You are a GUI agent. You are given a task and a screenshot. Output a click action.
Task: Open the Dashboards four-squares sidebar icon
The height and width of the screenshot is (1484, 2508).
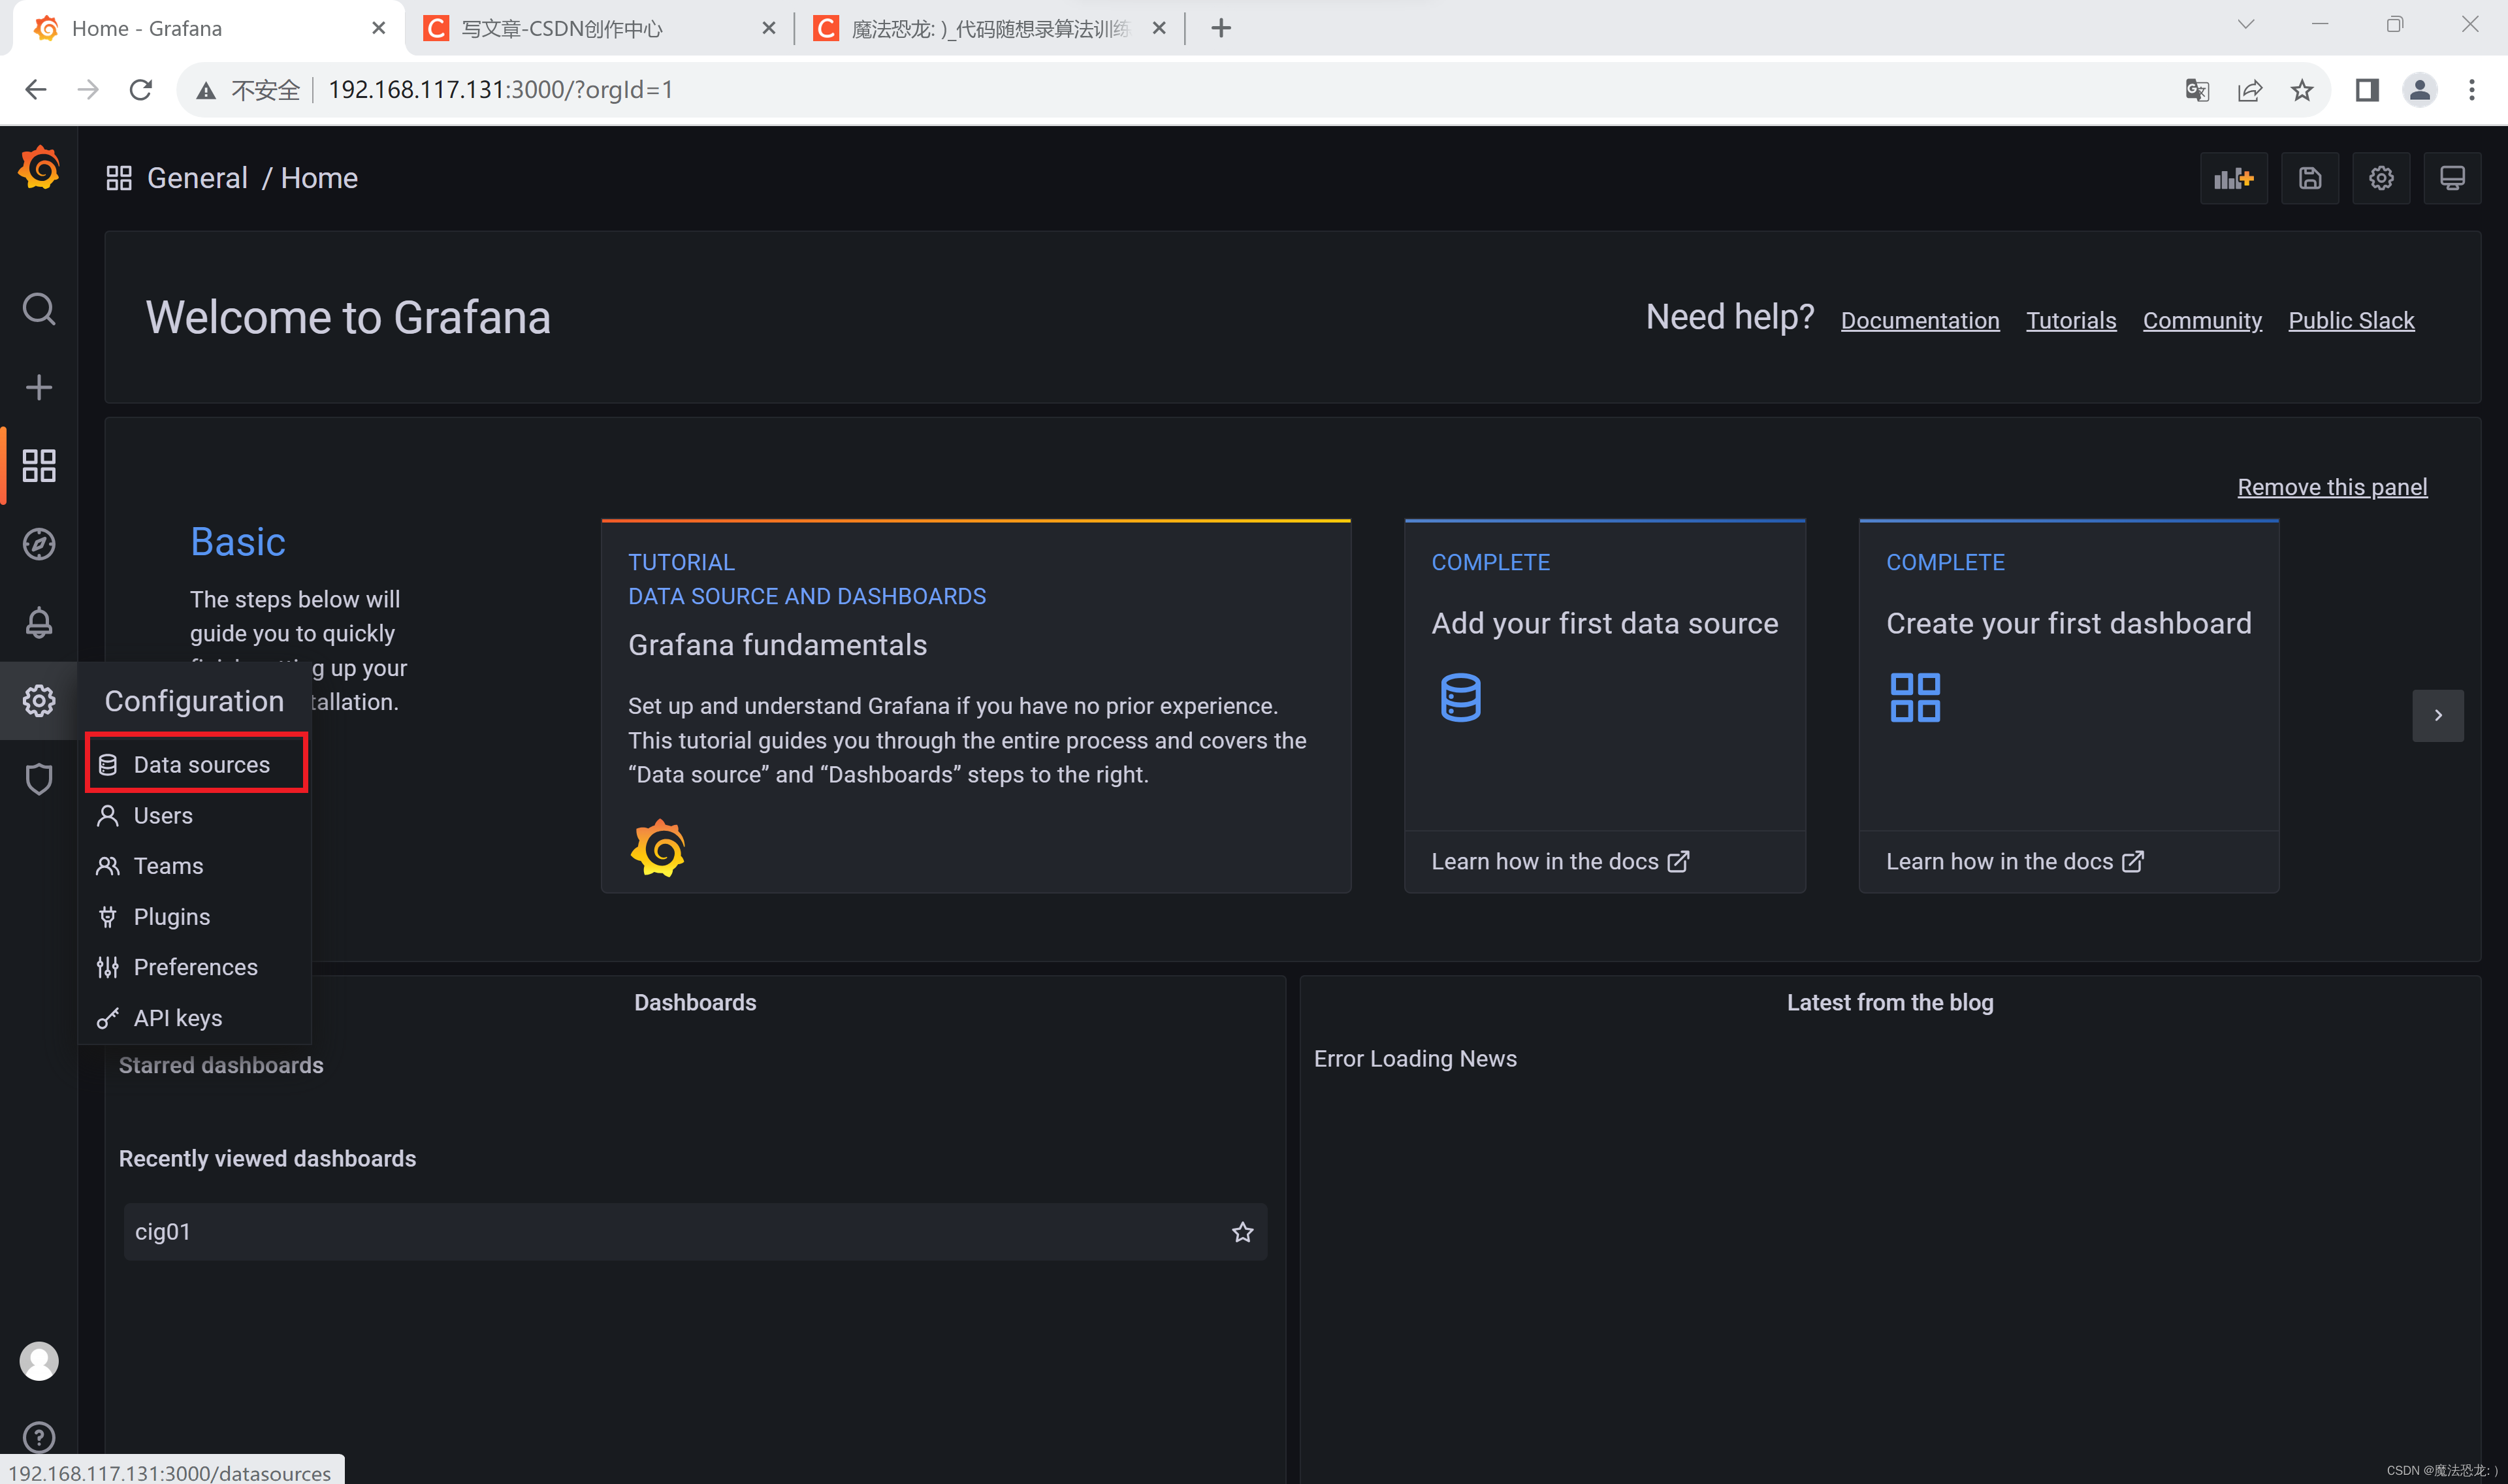pos(39,465)
